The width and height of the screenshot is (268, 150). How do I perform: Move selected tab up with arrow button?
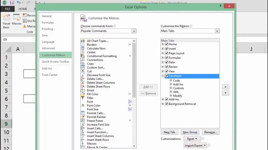click(x=226, y=87)
